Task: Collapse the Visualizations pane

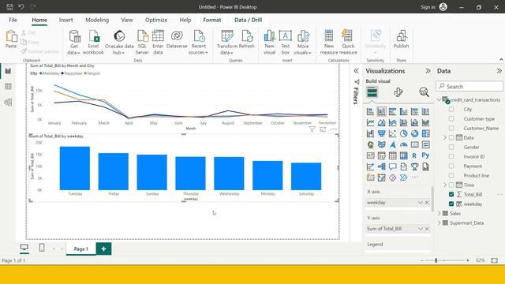Action: coord(428,71)
